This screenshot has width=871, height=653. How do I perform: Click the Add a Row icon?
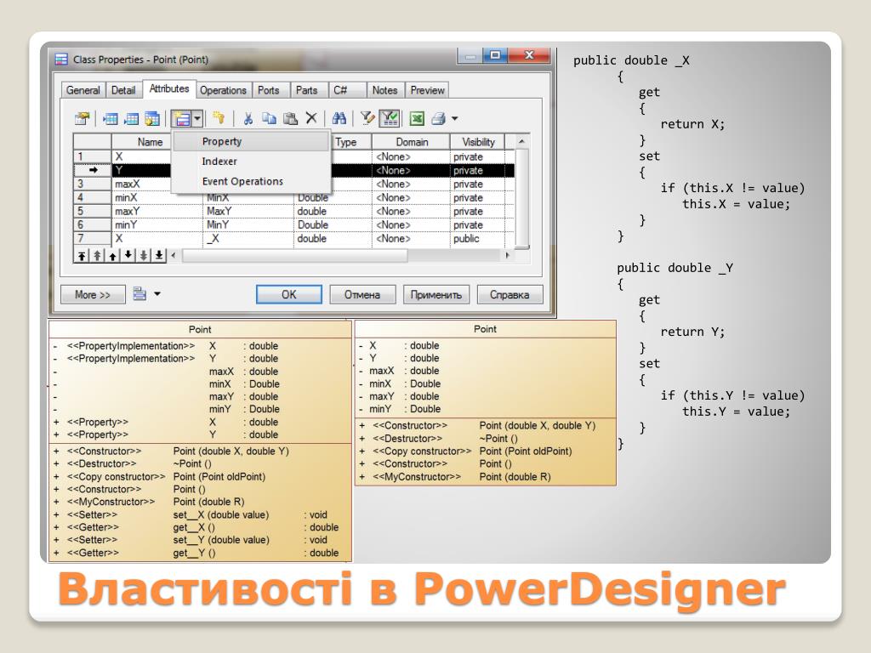[x=131, y=118]
